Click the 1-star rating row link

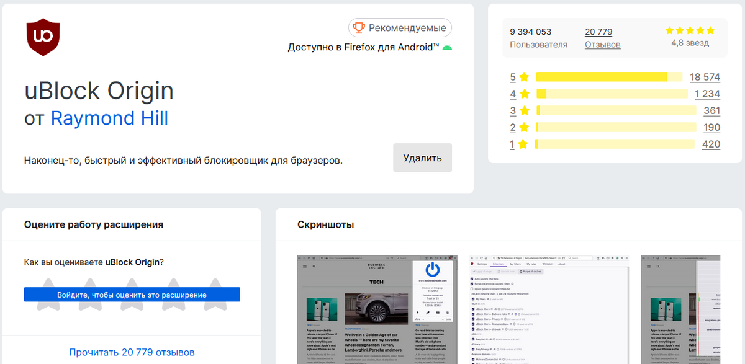click(x=513, y=144)
